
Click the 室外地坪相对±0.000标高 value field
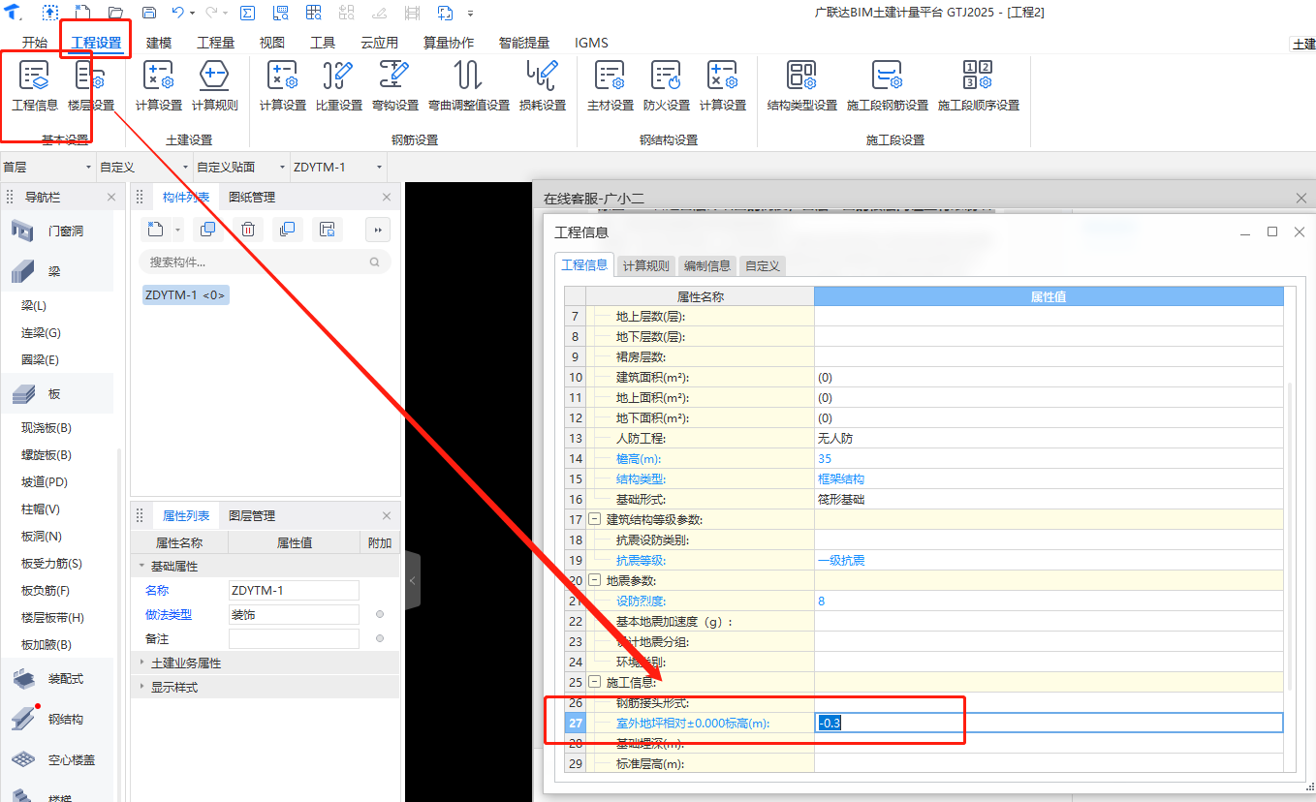coord(1049,723)
